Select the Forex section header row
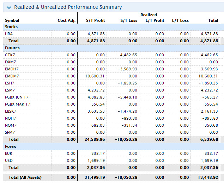This screenshot has height=183, width=224. [11, 146]
